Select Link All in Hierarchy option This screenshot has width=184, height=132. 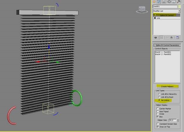click(x=159, y=94)
